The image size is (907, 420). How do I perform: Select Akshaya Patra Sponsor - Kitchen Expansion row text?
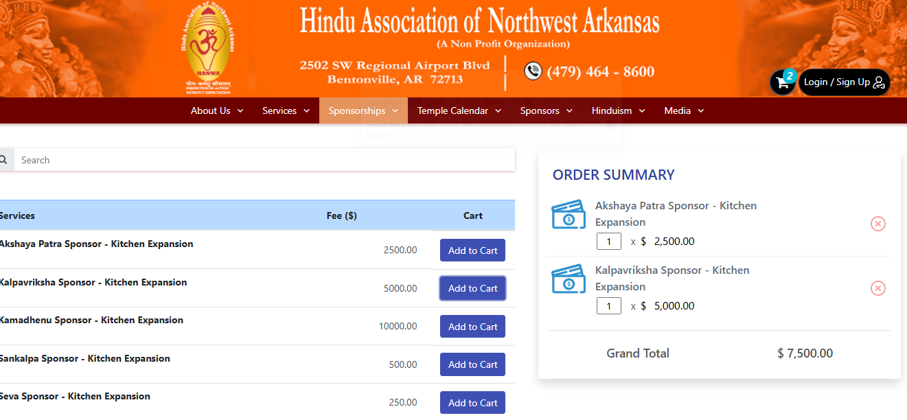coord(96,244)
